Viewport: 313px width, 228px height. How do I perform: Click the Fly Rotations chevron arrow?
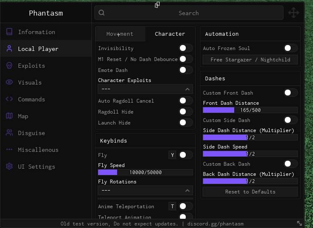pos(187,191)
